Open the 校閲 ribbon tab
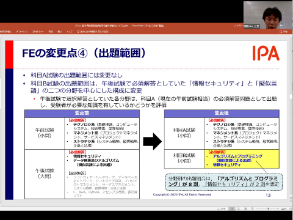The height and width of the screenshot is (220, 293). coord(51,32)
